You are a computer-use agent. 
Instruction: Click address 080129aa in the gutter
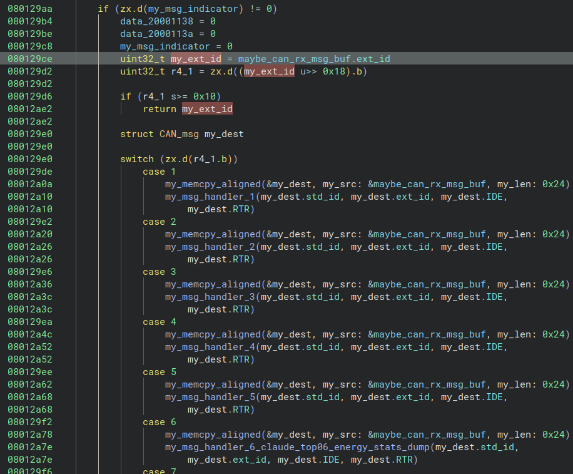point(30,9)
